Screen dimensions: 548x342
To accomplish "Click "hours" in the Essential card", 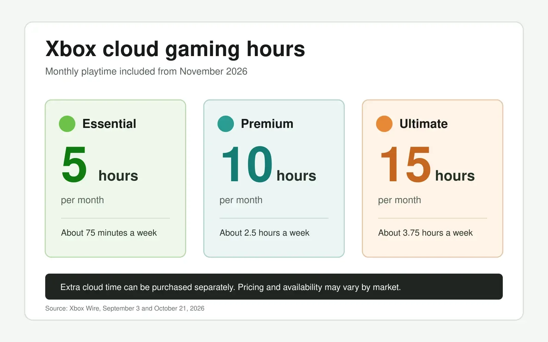I will coord(118,176).
